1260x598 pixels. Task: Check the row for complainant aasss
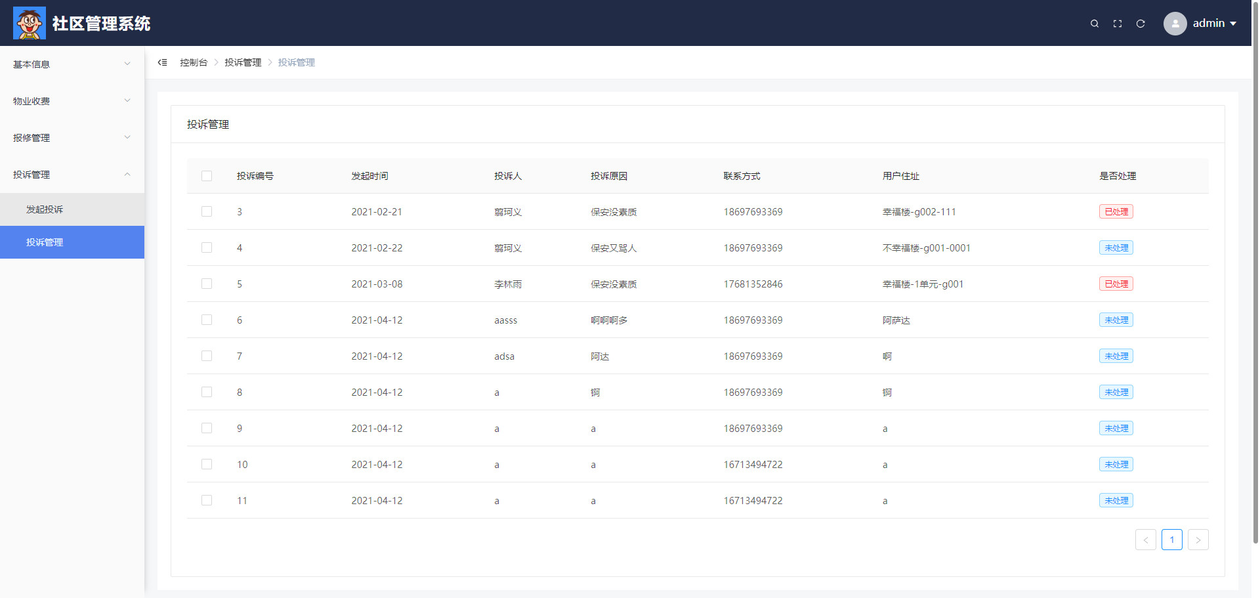coord(207,320)
